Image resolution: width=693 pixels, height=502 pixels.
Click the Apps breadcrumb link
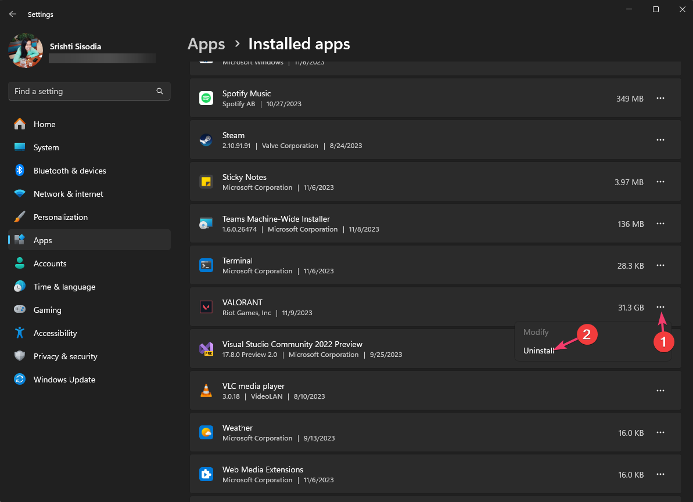click(x=206, y=44)
